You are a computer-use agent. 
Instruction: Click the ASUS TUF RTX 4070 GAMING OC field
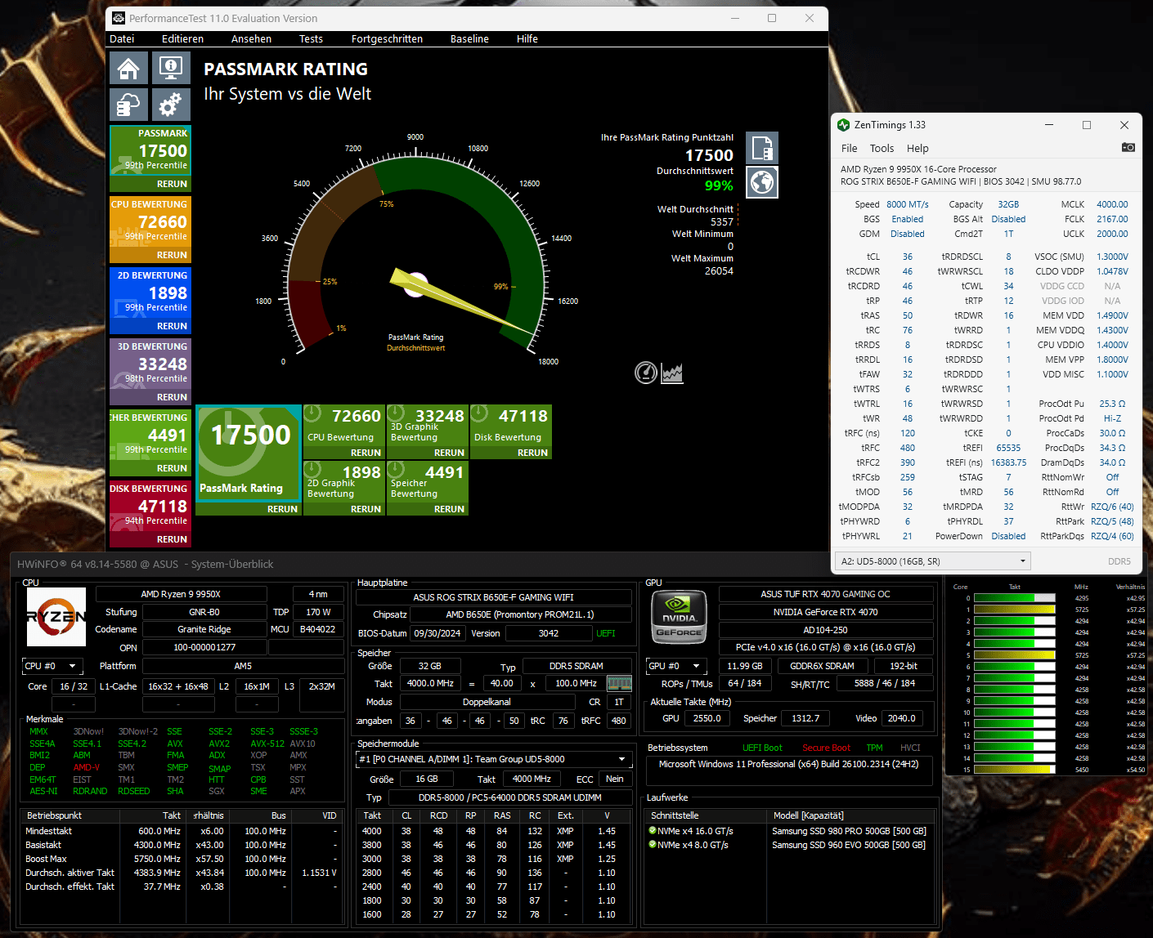[x=825, y=594]
